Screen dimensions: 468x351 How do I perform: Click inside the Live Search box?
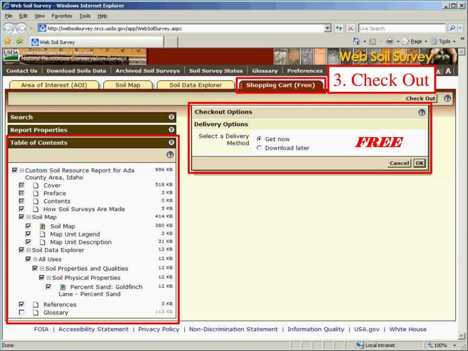(x=401, y=28)
